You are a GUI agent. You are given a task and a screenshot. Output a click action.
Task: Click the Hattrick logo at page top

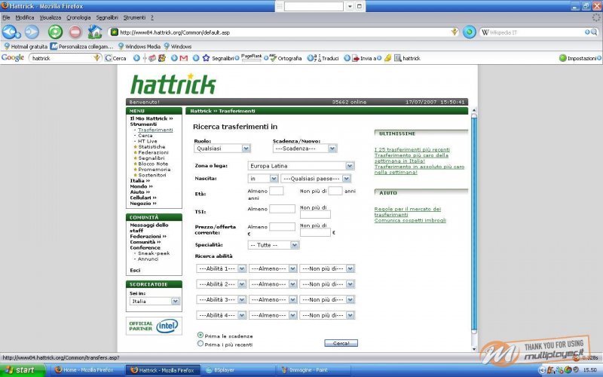click(x=173, y=83)
